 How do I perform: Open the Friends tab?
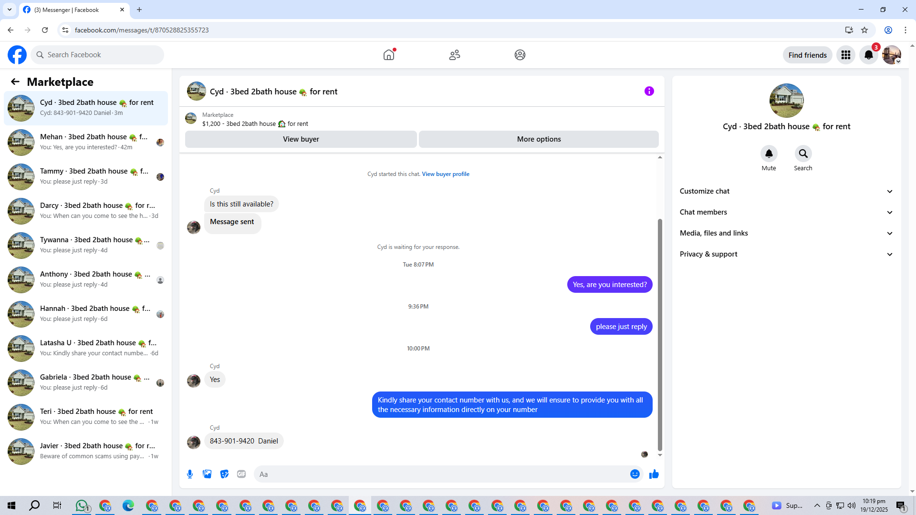point(454,55)
